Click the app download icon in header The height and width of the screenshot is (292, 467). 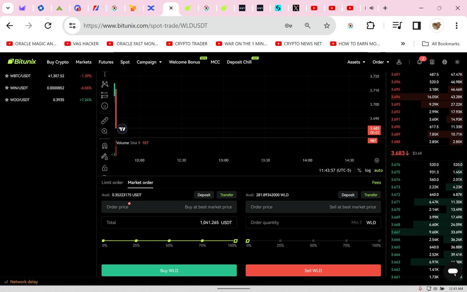432,62
